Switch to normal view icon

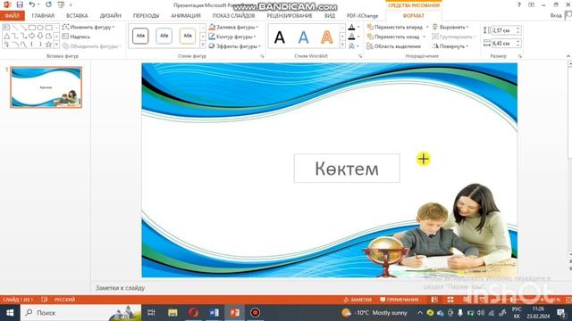(434, 300)
